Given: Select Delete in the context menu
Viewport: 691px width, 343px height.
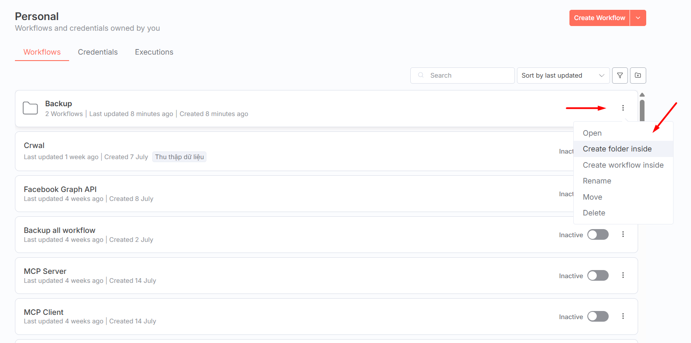Looking at the screenshot, I should tap(623, 213).
